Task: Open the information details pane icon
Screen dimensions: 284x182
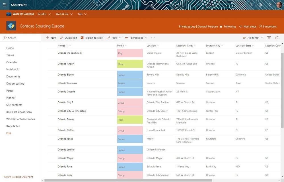Action: tap(277, 37)
